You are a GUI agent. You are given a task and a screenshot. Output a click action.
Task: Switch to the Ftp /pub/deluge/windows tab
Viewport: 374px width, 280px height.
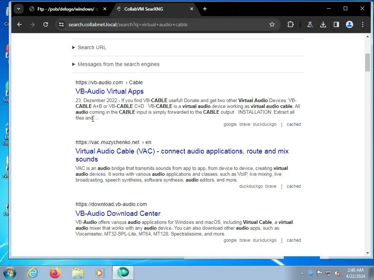click(x=68, y=9)
